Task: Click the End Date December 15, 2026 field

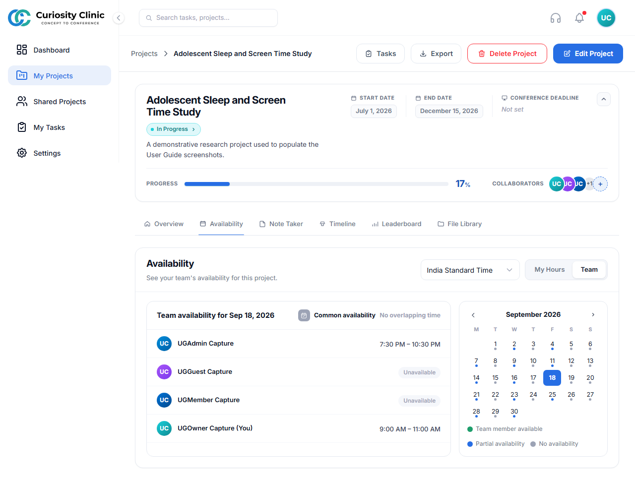Action: [449, 111]
